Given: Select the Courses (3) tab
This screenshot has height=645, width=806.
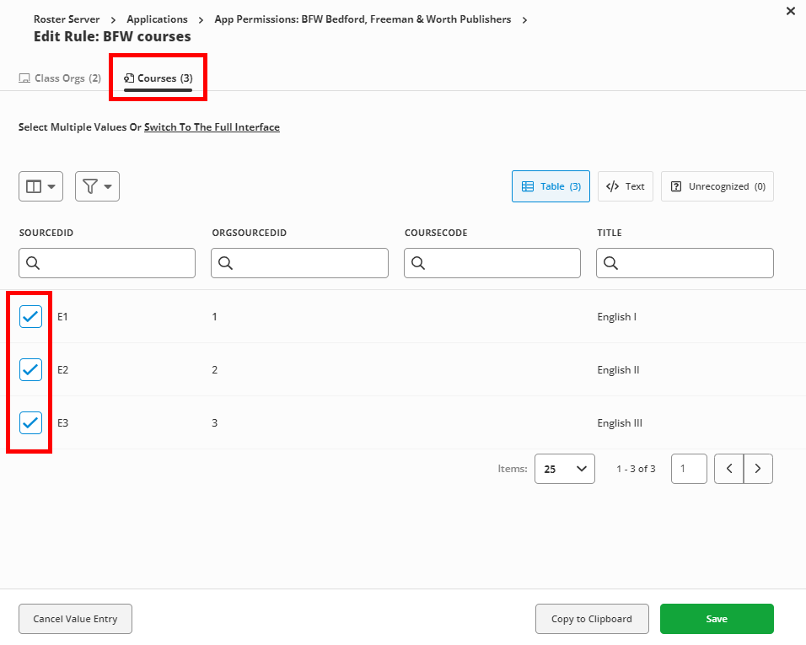Looking at the screenshot, I should (158, 78).
